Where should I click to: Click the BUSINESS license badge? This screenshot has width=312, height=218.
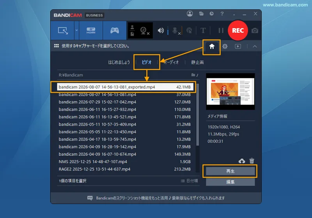[94, 15]
